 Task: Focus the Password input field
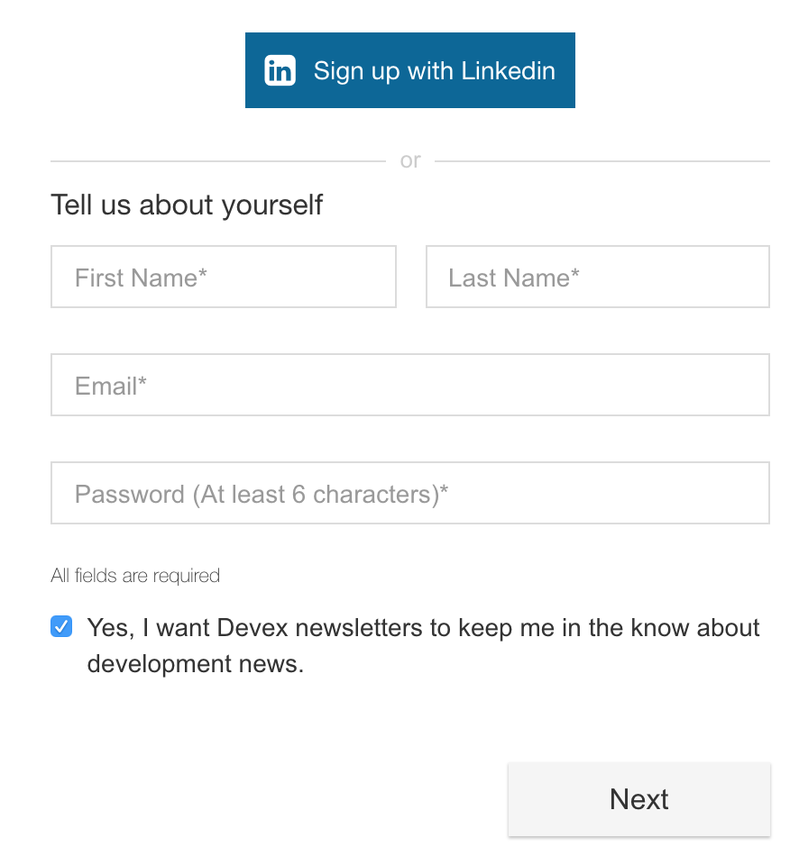pyautogui.click(x=410, y=493)
